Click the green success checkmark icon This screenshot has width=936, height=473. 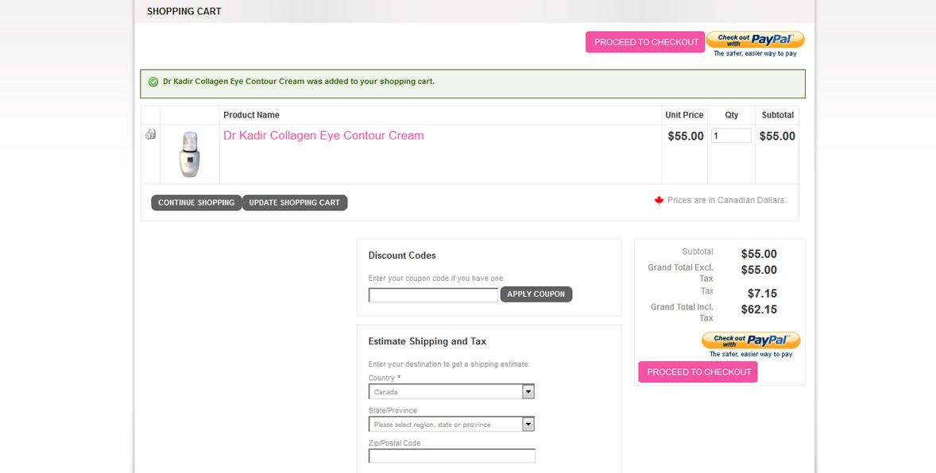(x=153, y=82)
